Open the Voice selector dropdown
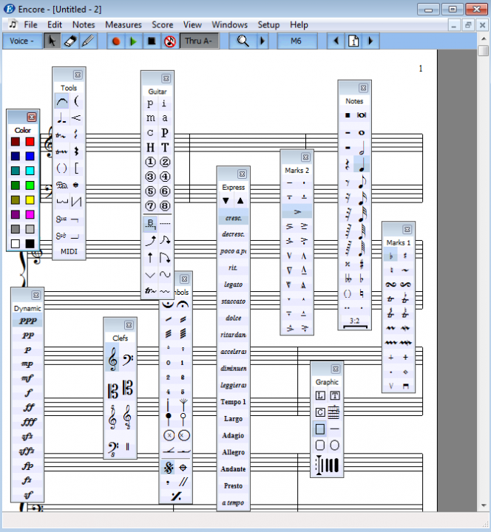Viewport: 491px width, 532px height. pos(22,41)
